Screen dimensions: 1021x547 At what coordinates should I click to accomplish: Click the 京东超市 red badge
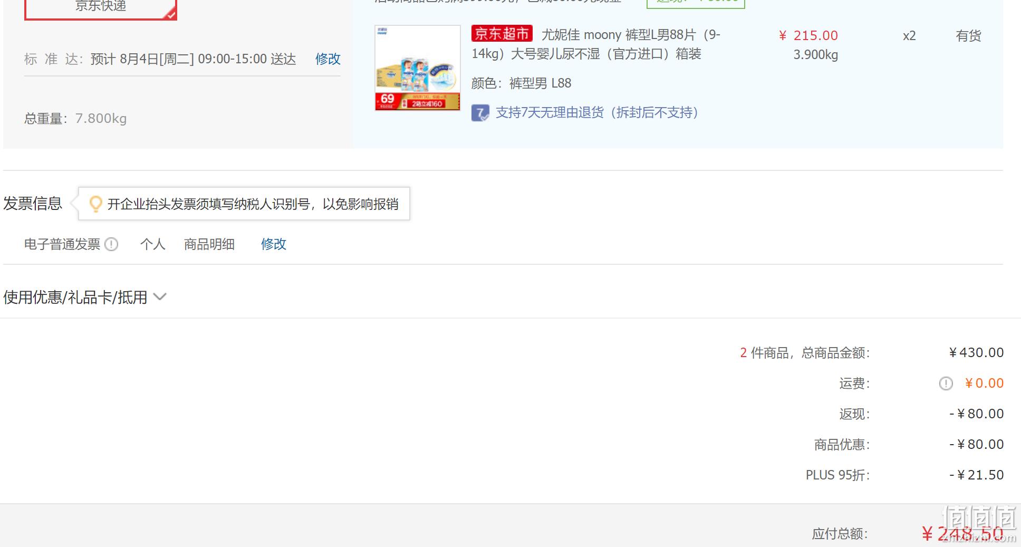502,34
